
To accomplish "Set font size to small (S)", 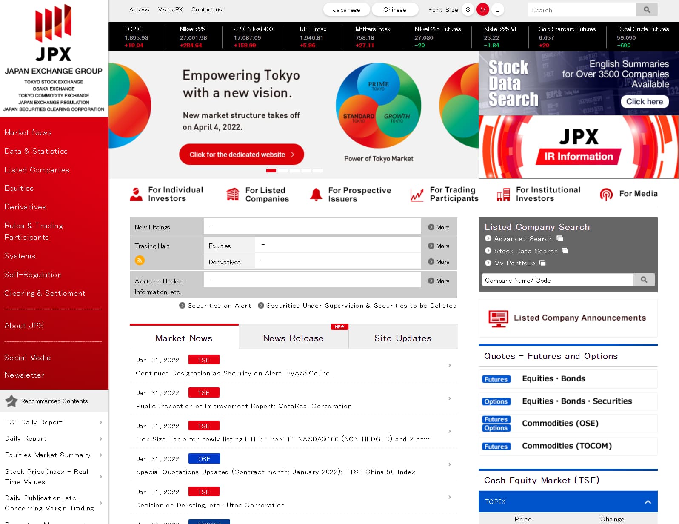I will pos(468,9).
